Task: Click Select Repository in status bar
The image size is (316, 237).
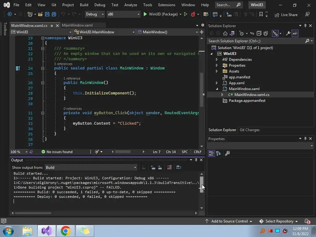Action: point(279,221)
